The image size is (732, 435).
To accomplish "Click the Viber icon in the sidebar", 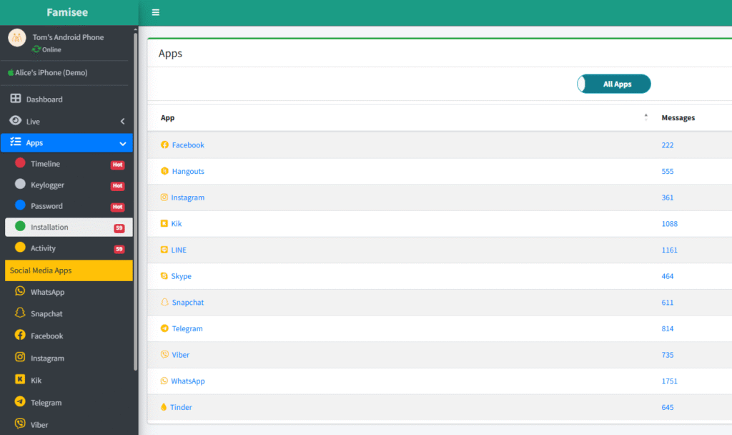I will [20, 424].
